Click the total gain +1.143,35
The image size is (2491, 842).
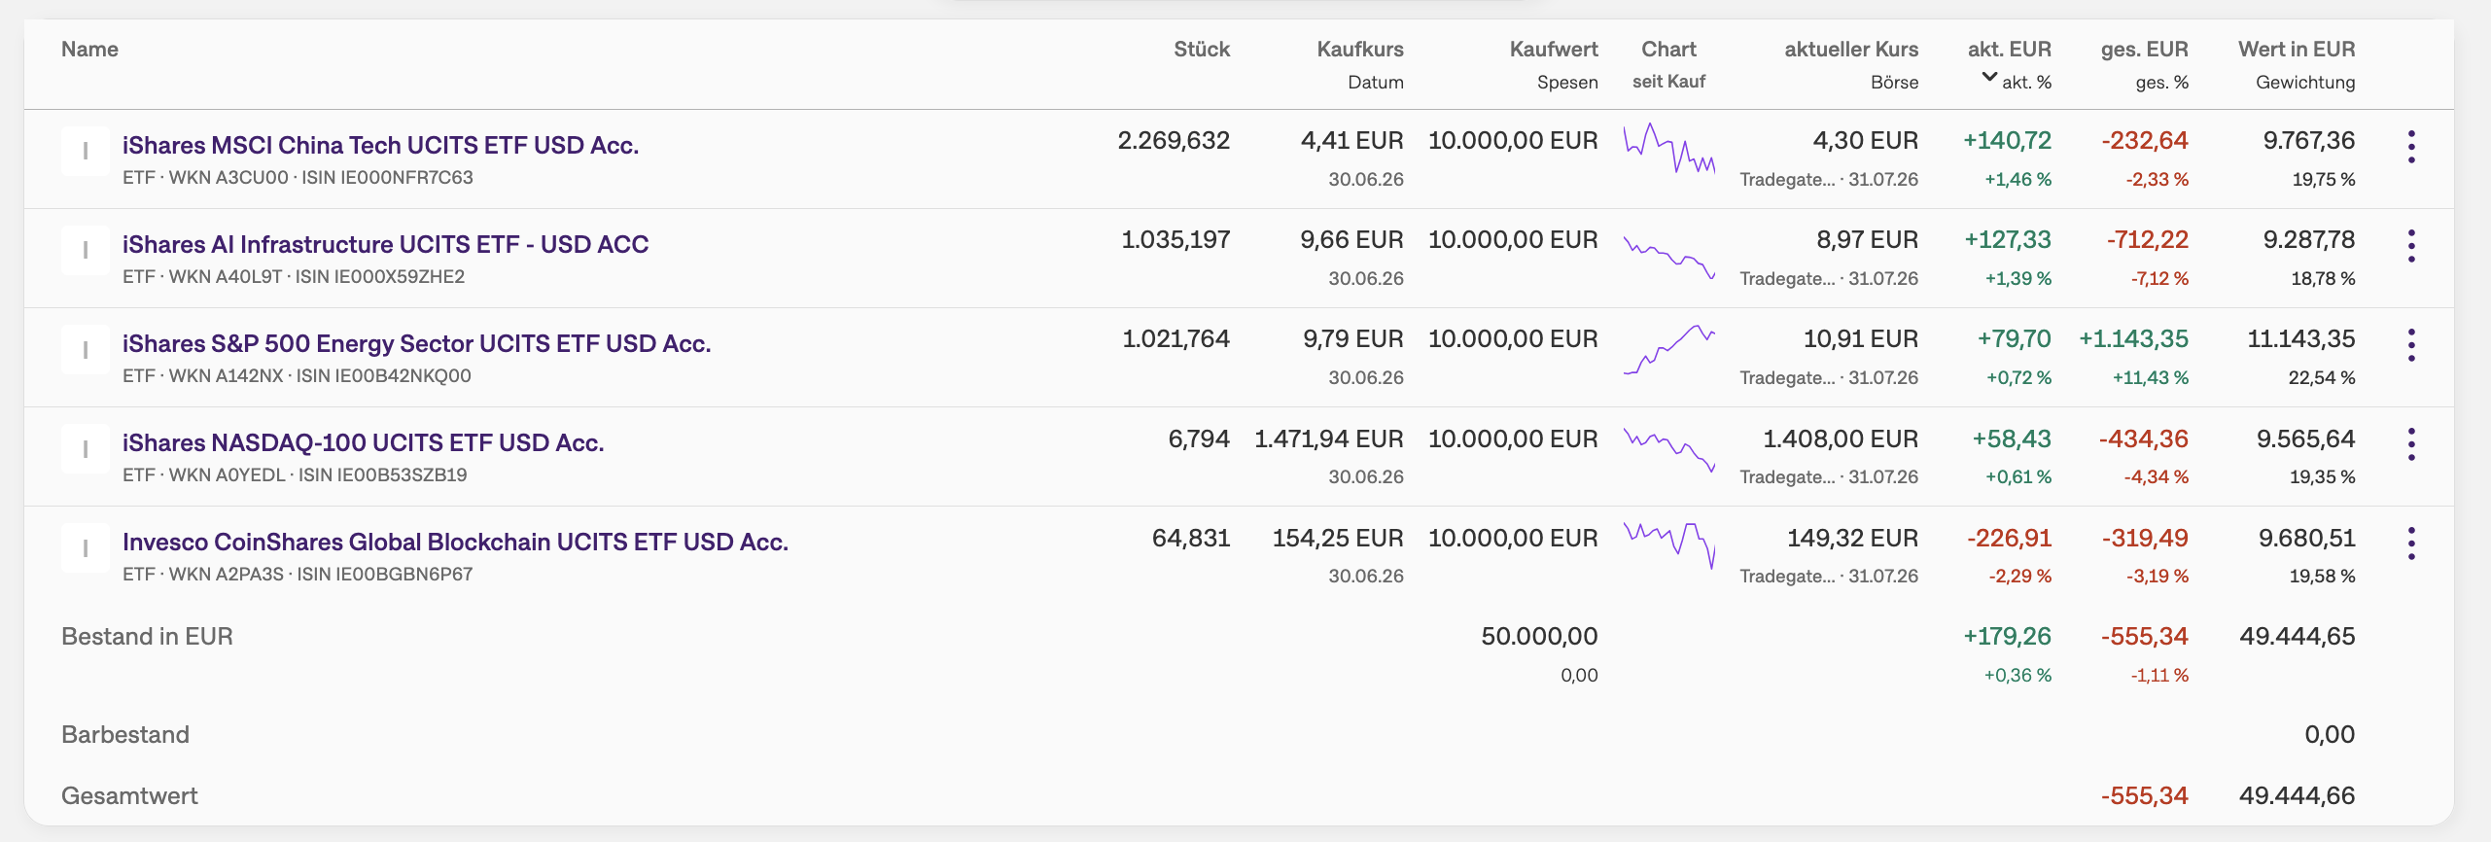2133,339
